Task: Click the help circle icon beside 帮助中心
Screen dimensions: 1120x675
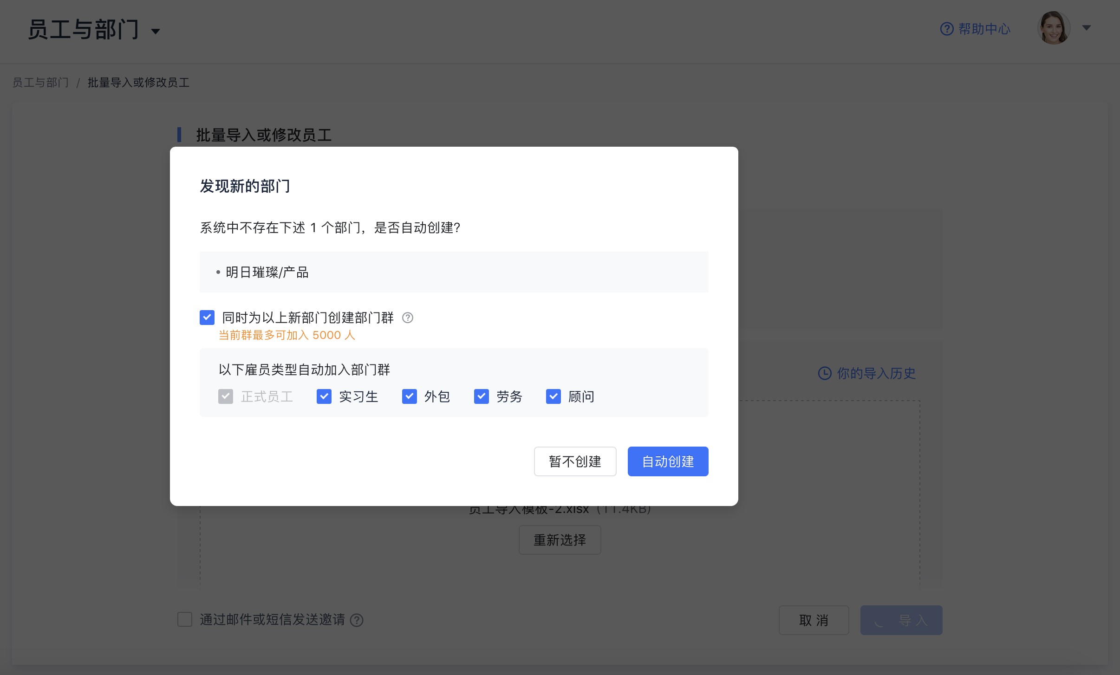Action: coord(948,28)
